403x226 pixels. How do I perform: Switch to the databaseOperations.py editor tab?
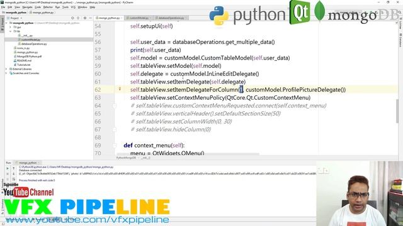click(171, 18)
